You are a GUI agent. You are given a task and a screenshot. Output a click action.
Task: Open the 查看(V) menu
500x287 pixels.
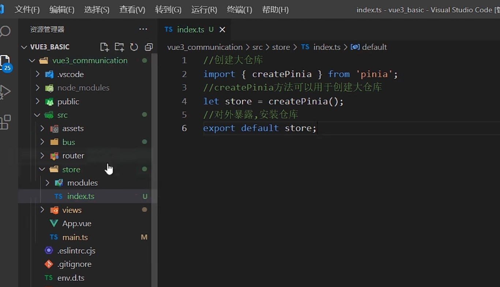click(132, 10)
